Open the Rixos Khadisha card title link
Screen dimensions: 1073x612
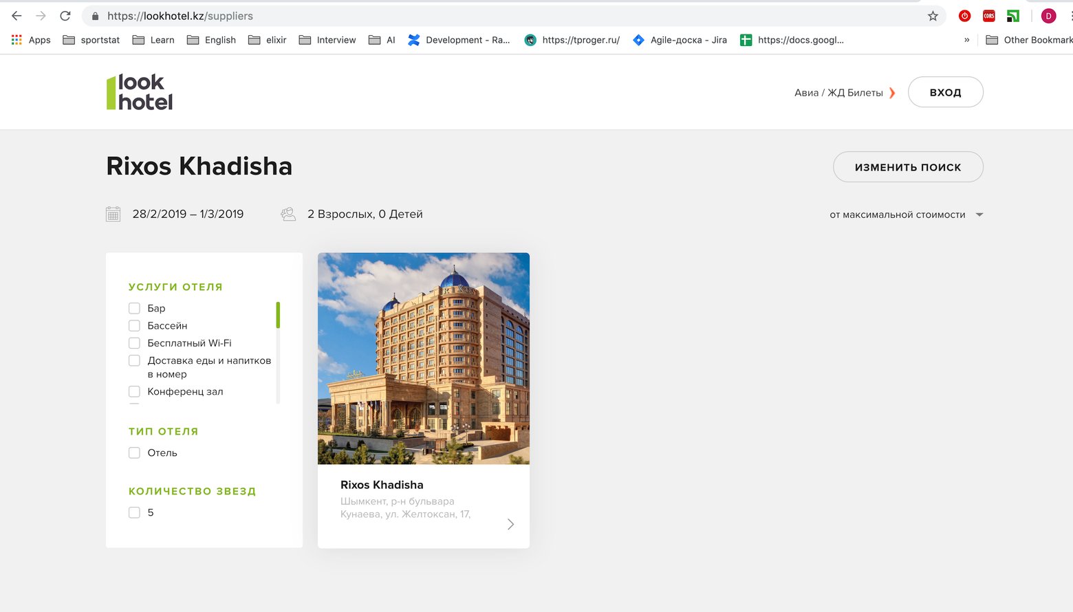pyautogui.click(x=382, y=485)
